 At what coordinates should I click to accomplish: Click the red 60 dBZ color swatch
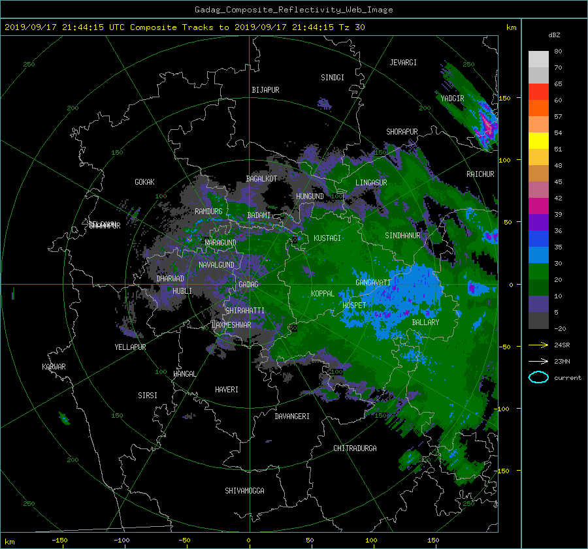[538, 92]
